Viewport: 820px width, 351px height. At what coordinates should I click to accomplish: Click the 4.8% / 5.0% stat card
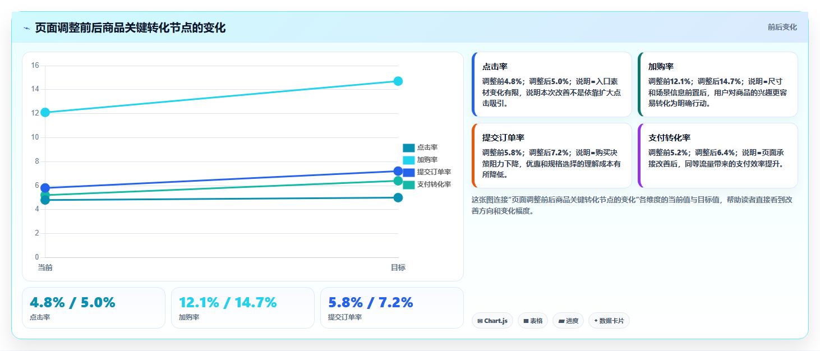tap(94, 308)
